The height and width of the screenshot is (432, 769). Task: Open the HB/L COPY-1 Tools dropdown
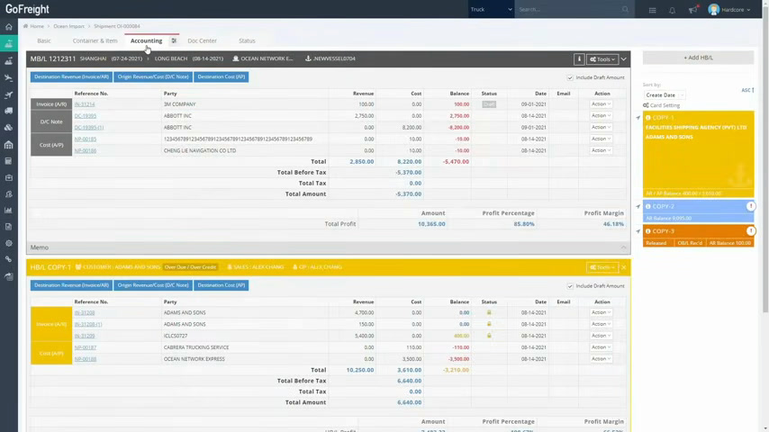click(x=602, y=267)
